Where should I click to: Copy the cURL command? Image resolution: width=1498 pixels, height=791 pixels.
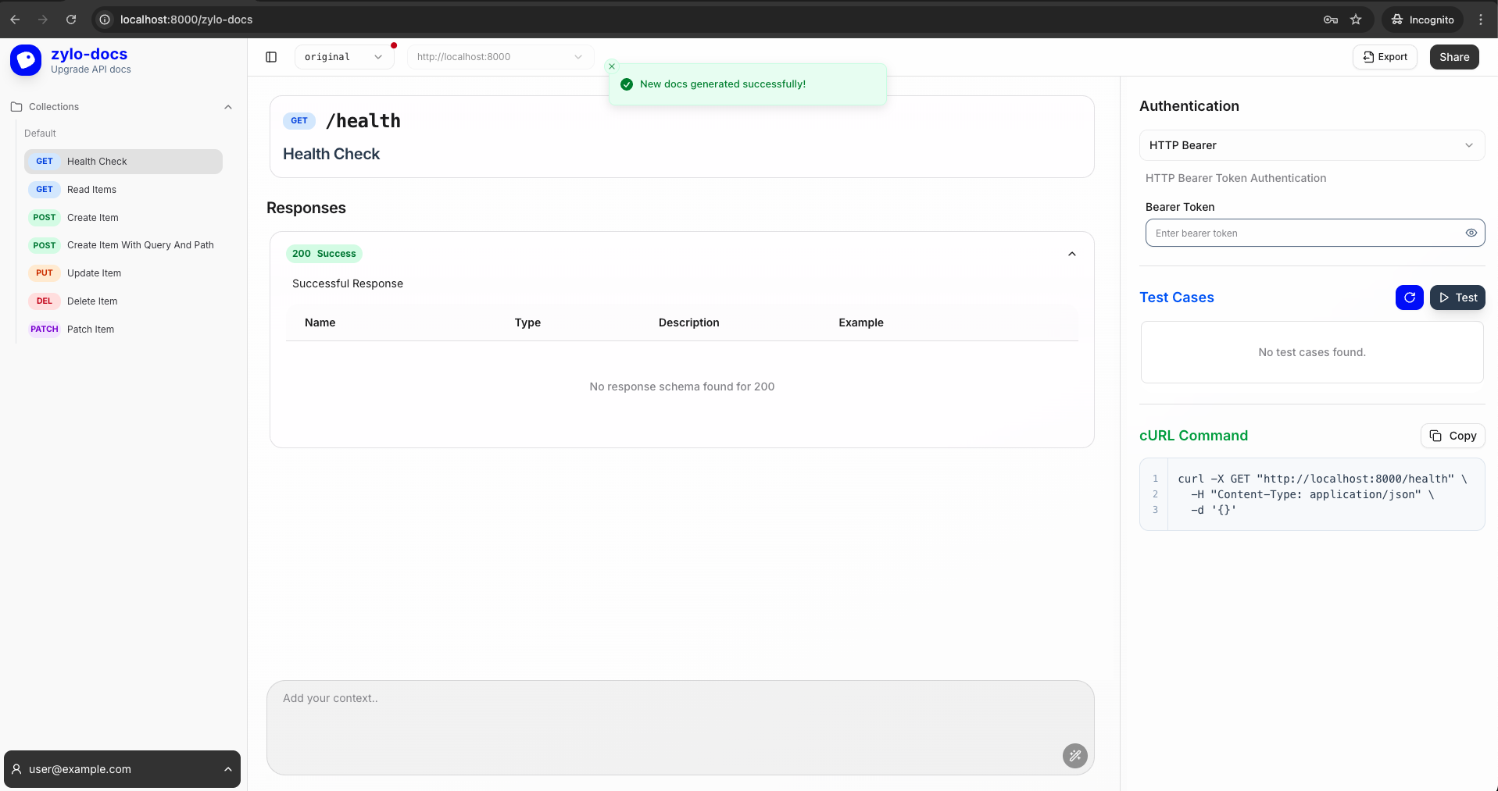(x=1453, y=436)
